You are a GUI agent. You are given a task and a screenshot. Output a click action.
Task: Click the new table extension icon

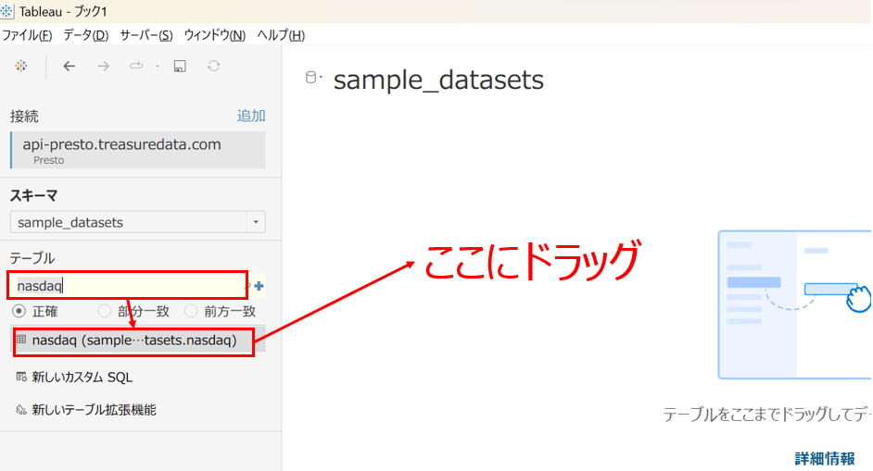(x=21, y=410)
